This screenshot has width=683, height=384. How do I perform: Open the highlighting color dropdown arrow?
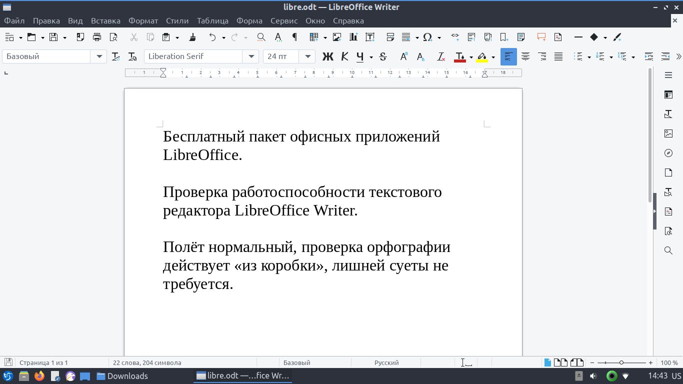(x=493, y=57)
